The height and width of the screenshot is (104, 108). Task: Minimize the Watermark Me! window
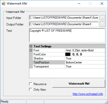79,4
